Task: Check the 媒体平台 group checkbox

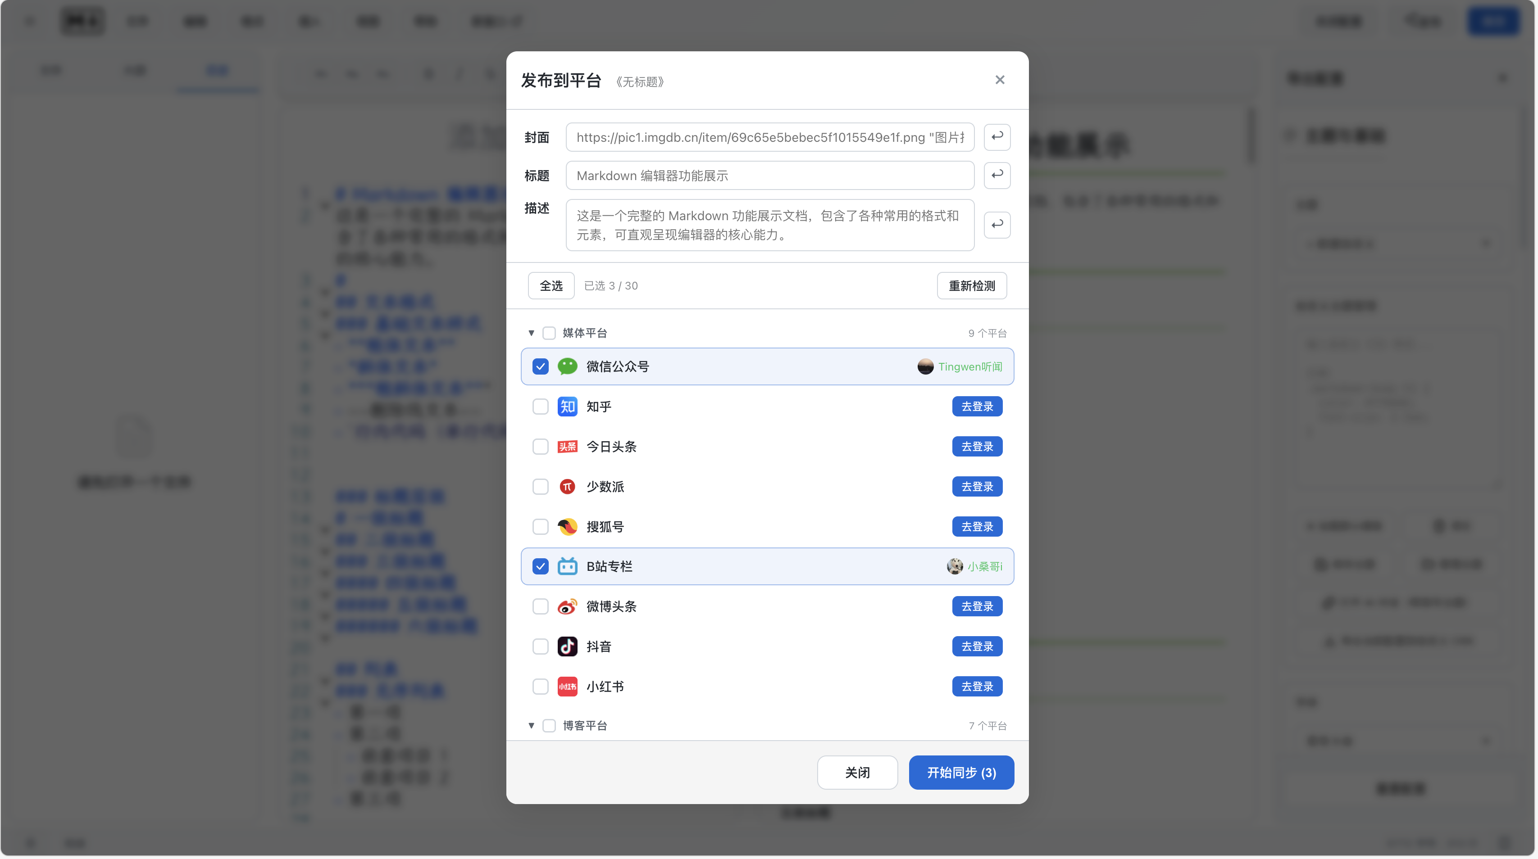Action: point(548,333)
